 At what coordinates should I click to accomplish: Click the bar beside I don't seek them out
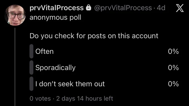point(31,84)
